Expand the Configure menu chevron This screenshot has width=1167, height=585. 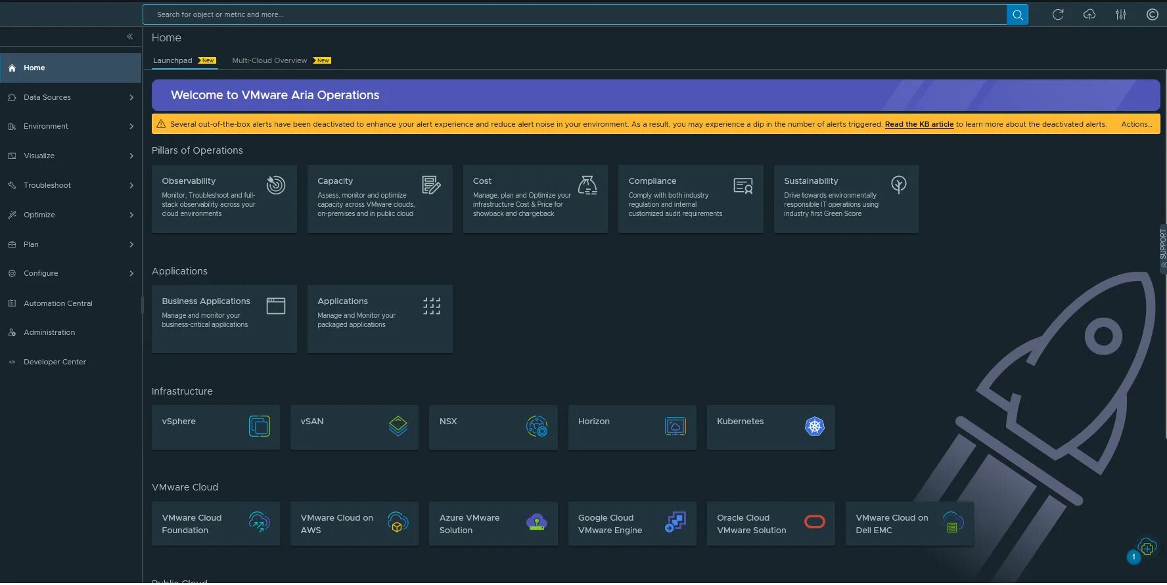(x=131, y=274)
